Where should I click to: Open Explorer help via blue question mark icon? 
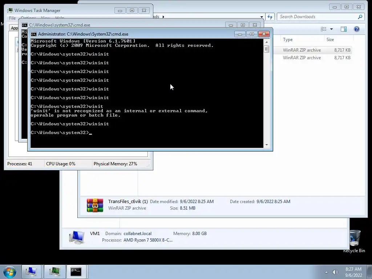tap(357, 29)
